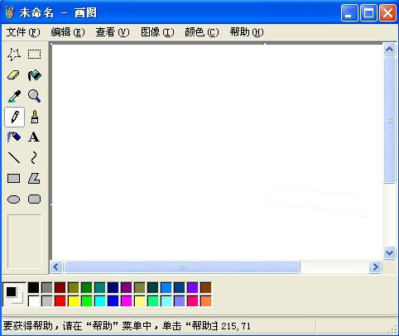This screenshot has height=336, width=399.
Task: Select the Brush tool
Action: click(35, 117)
